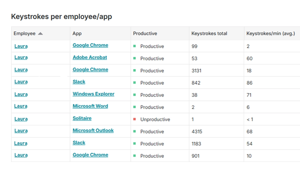Select the keystrokes total value 99
The height and width of the screenshot is (176, 300).
194,46
